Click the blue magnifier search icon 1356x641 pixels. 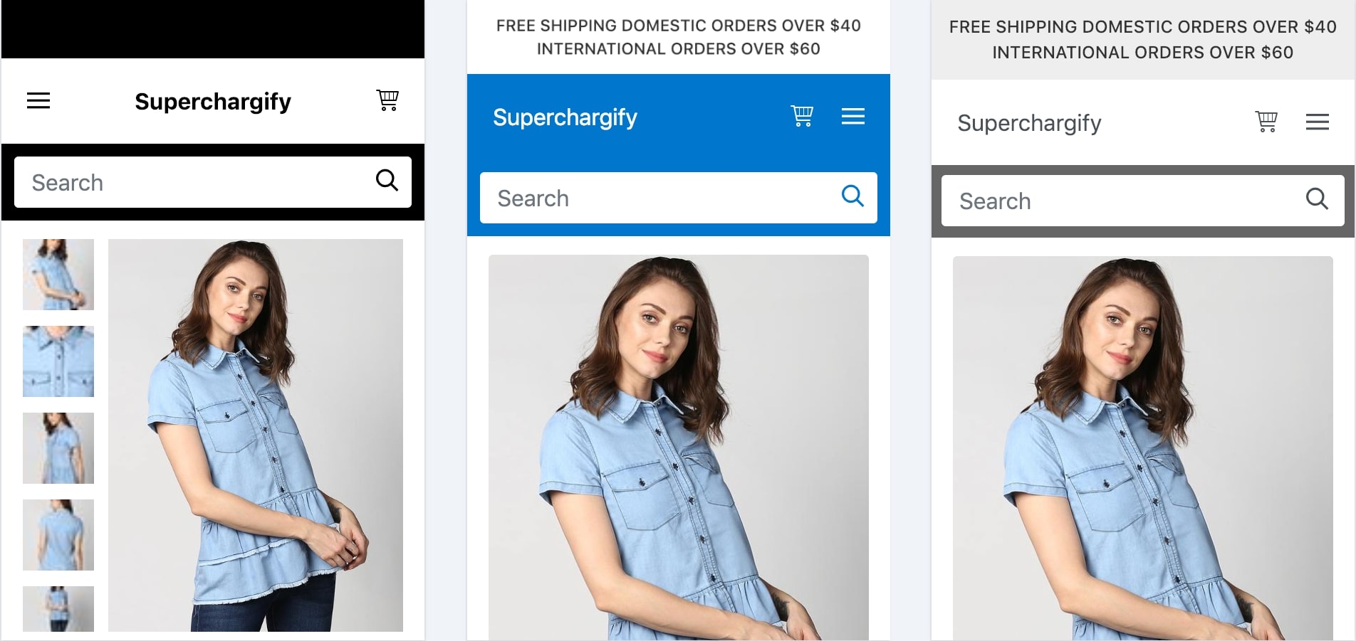point(852,196)
